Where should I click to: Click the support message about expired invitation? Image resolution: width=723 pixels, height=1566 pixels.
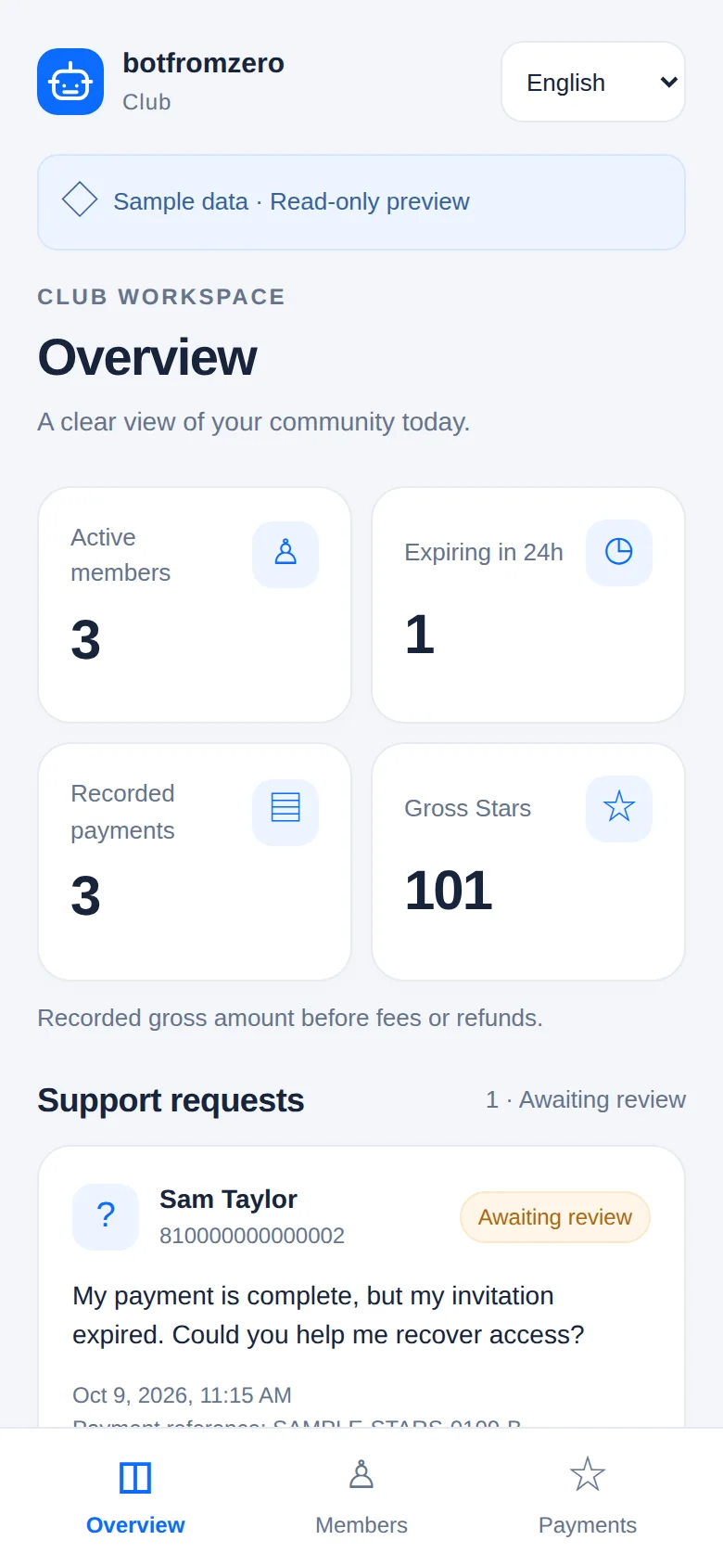[328, 1316]
